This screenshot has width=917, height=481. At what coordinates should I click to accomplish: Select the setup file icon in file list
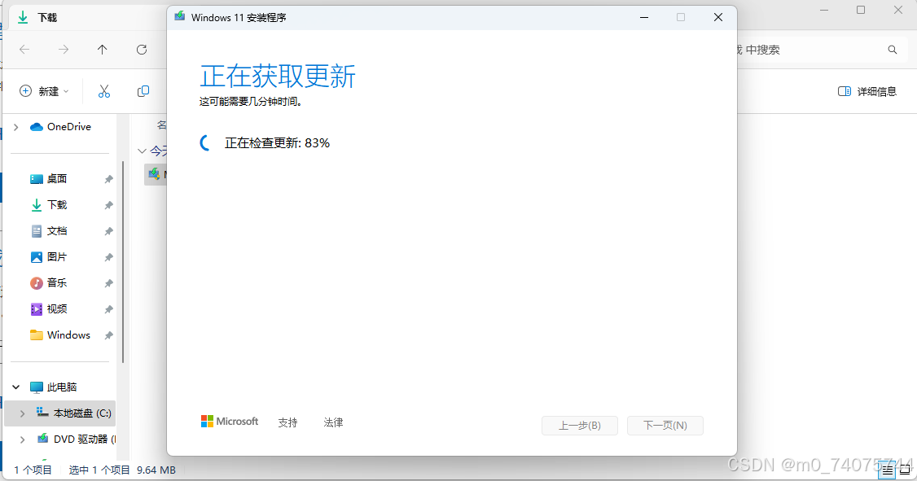coord(155,173)
